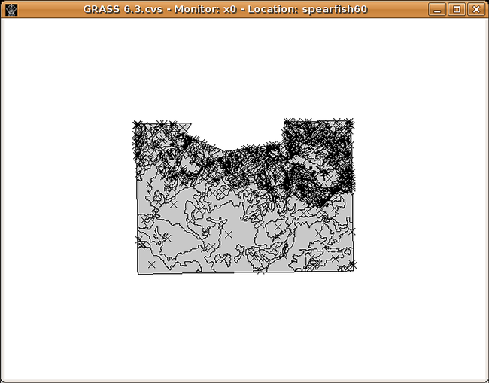Click the window title text 'GRASS 6.3.cvs - Monitor: x0'
This screenshot has height=383, width=489.
pos(159,9)
